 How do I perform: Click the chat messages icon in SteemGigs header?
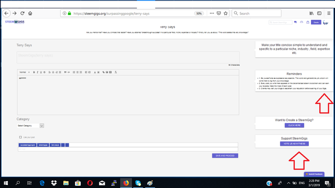[295, 22]
